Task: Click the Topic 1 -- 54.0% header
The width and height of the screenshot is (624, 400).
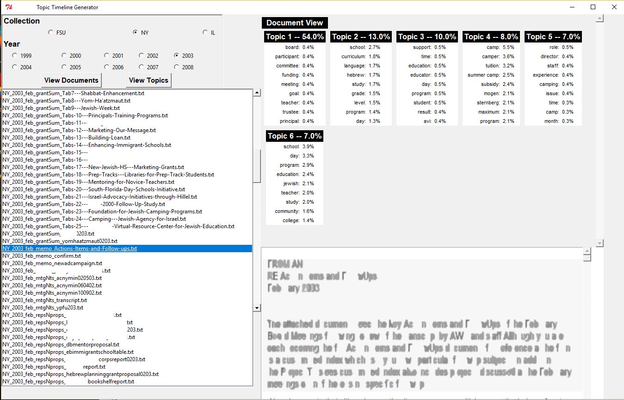Action: 295,36
